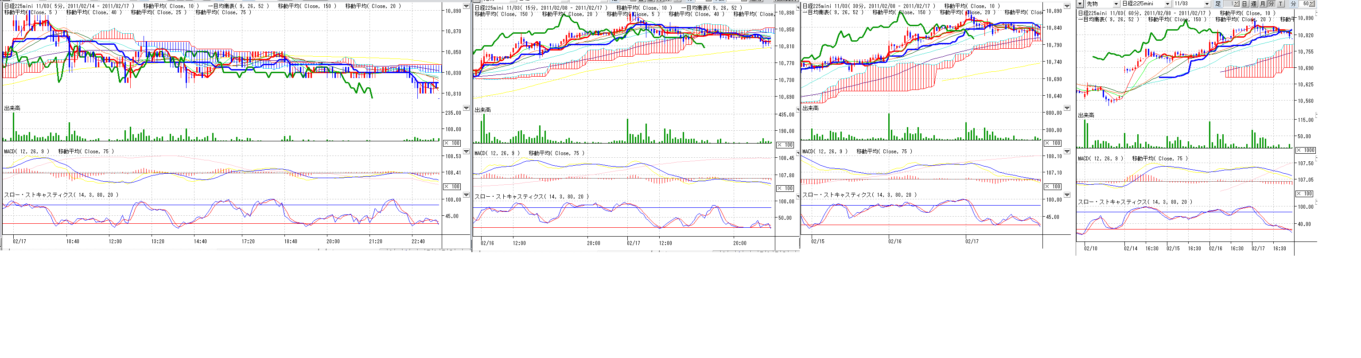This screenshot has width=1361, height=358.
Task: Open 出来高 panel menu arrow on 30-minute chart
Action: (x=1067, y=108)
